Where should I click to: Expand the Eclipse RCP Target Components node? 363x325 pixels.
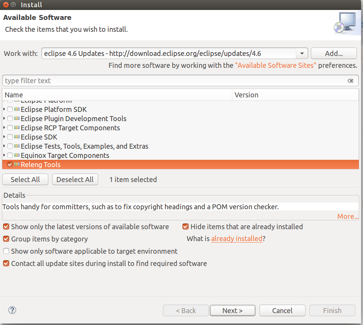[4, 127]
